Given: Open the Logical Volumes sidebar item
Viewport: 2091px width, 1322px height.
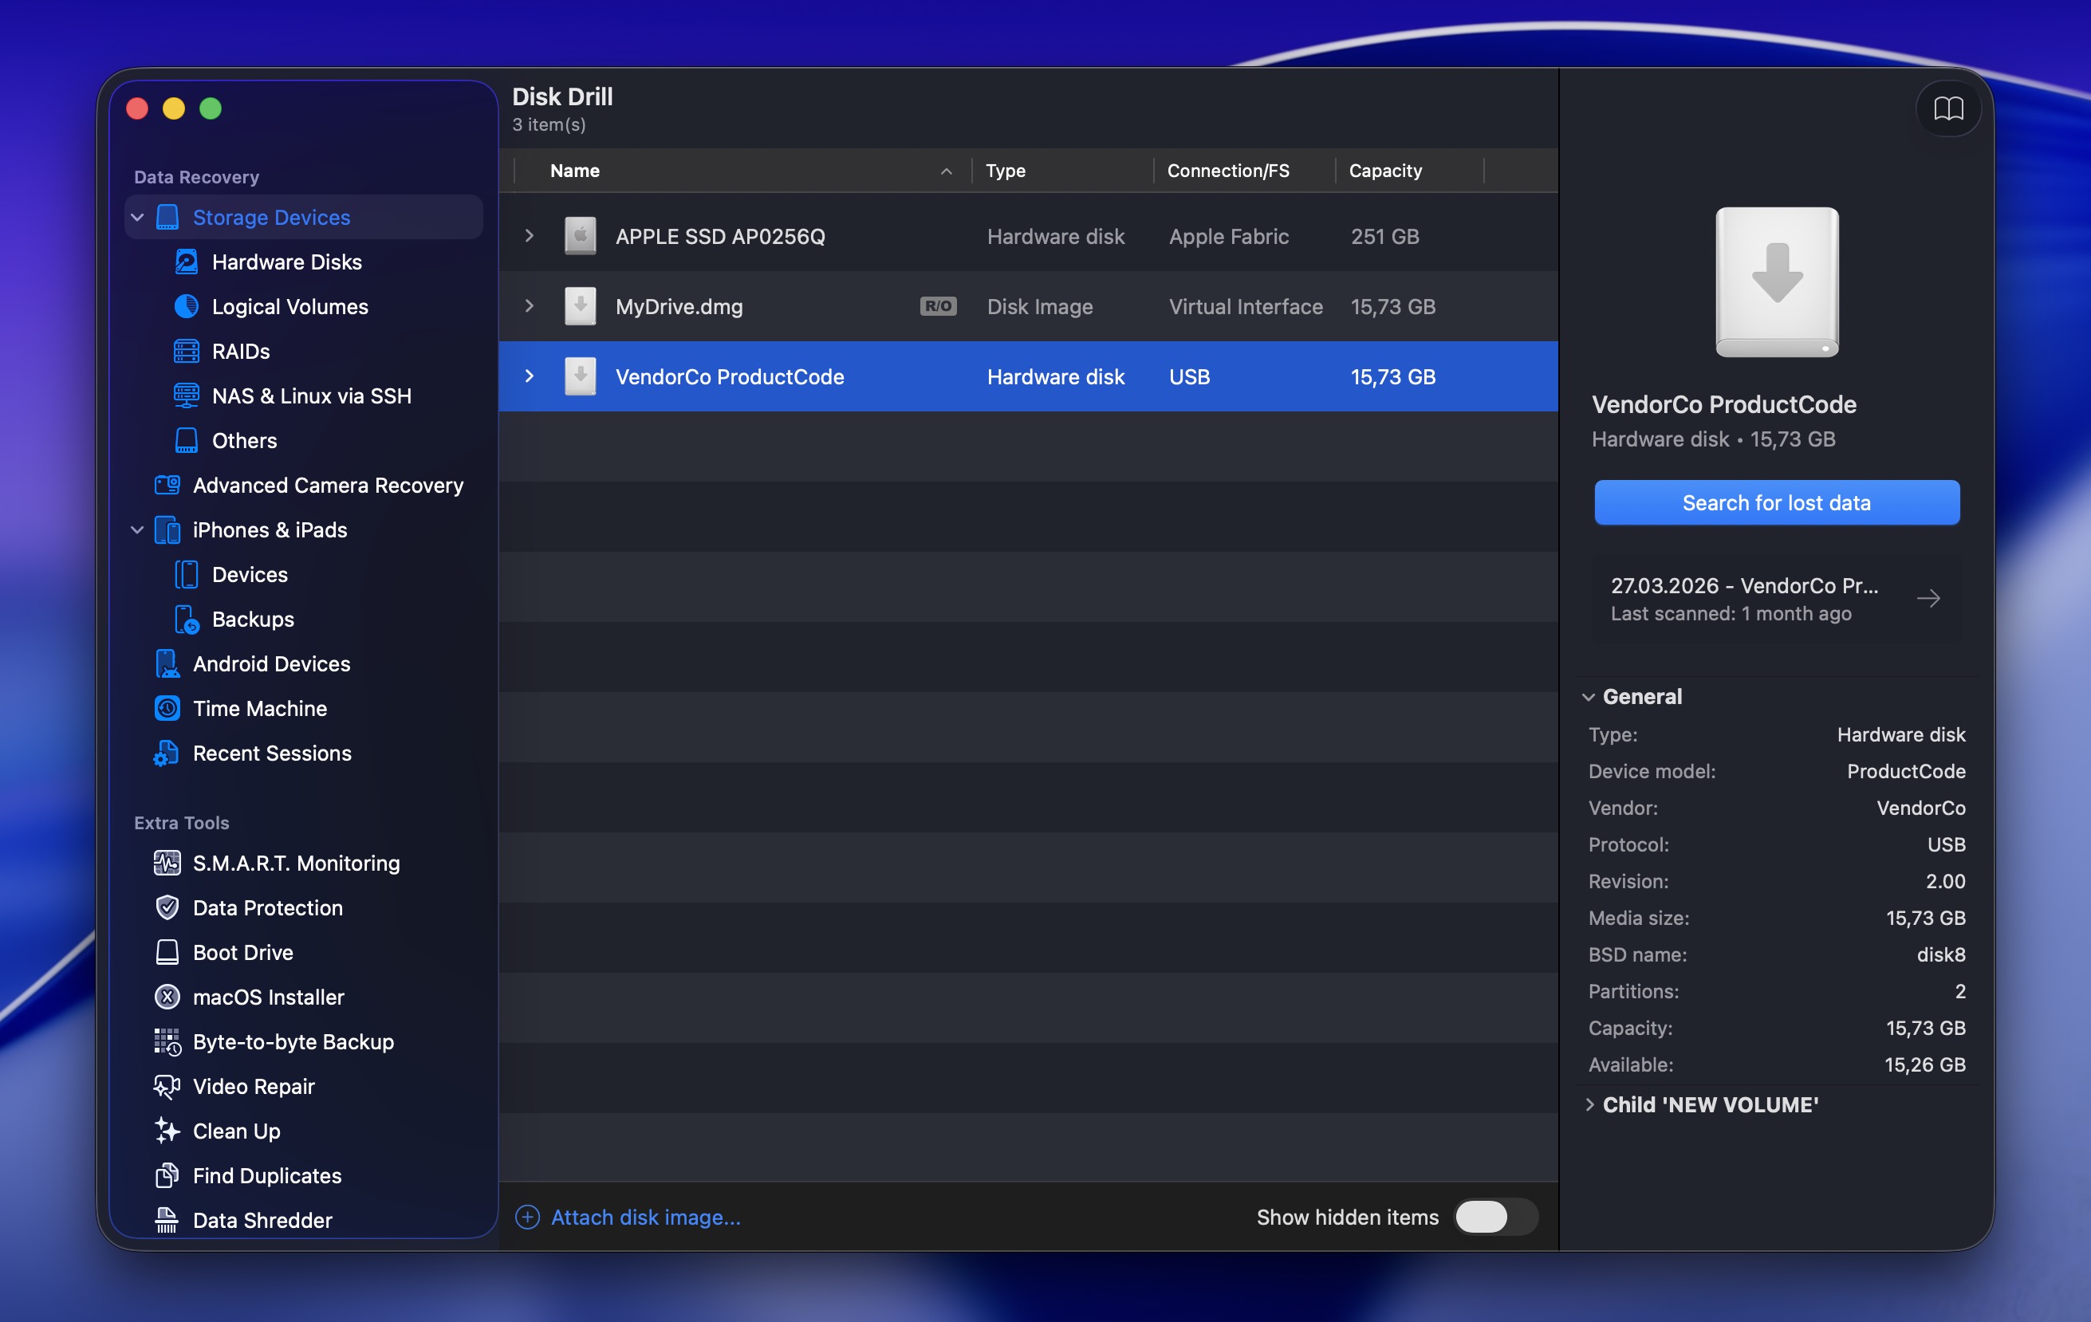Looking at the screenshot, I should [290, 306].
